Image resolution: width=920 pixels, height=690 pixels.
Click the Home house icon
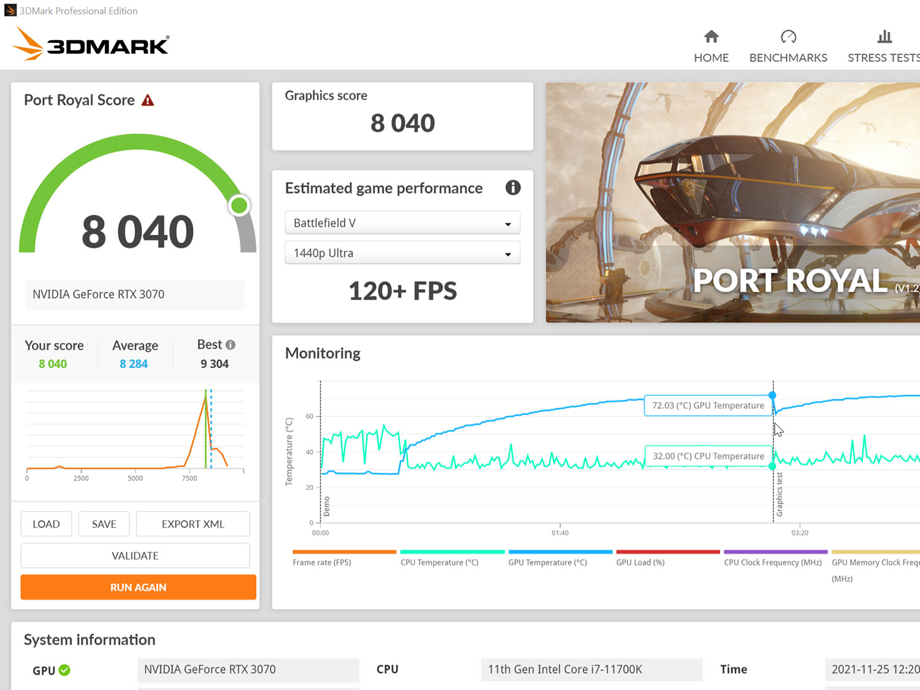click(711, 37)
